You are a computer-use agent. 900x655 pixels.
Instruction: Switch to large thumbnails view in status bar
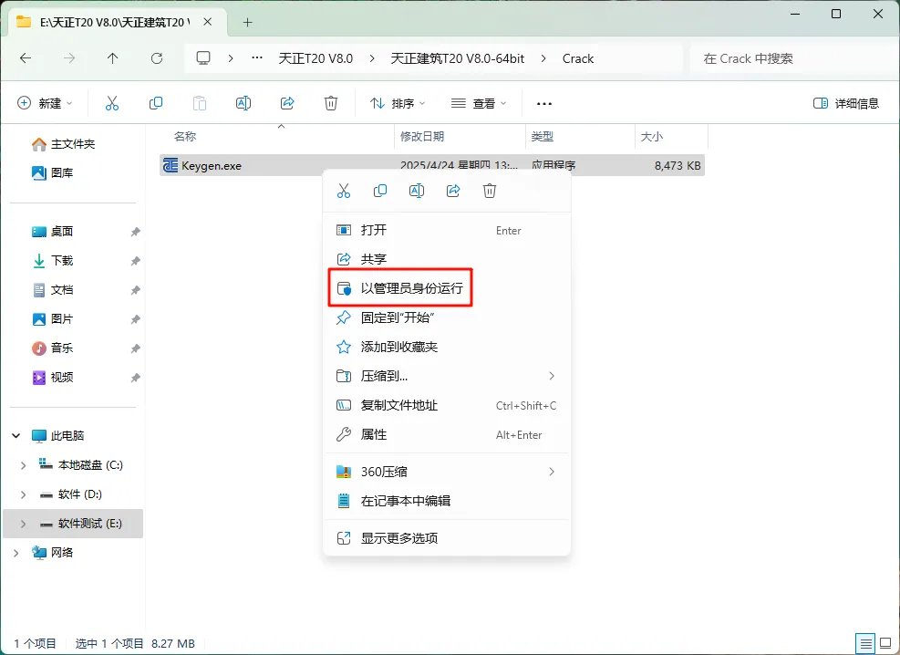[885, 643]
